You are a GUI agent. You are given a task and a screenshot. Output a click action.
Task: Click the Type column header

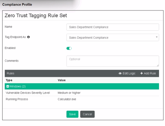pyautogui.click(x=9, y=80)
